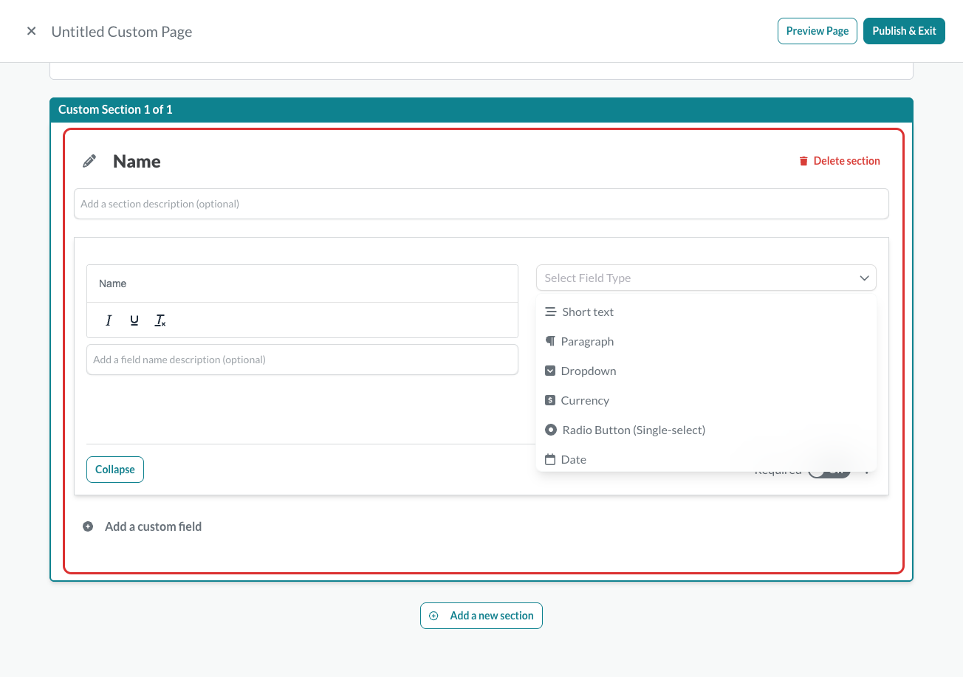Delete this section
This screenshot has width=963, height=677.
tap(839, 161)
